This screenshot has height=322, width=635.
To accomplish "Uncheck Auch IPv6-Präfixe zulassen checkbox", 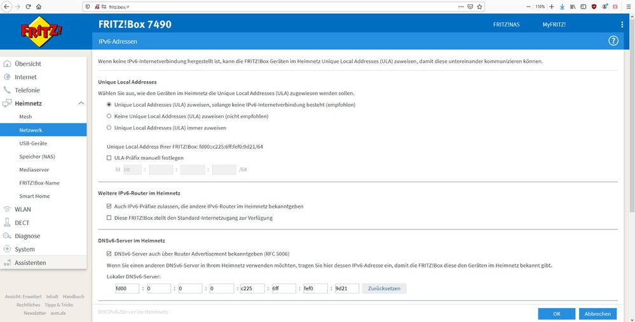I will [x=109, y=206].
